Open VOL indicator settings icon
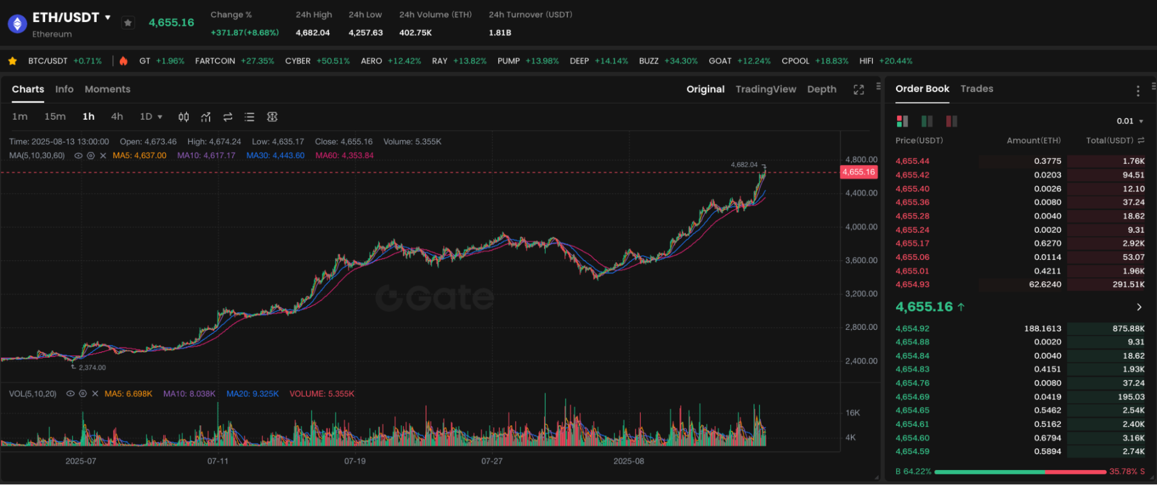 [83, 394]
